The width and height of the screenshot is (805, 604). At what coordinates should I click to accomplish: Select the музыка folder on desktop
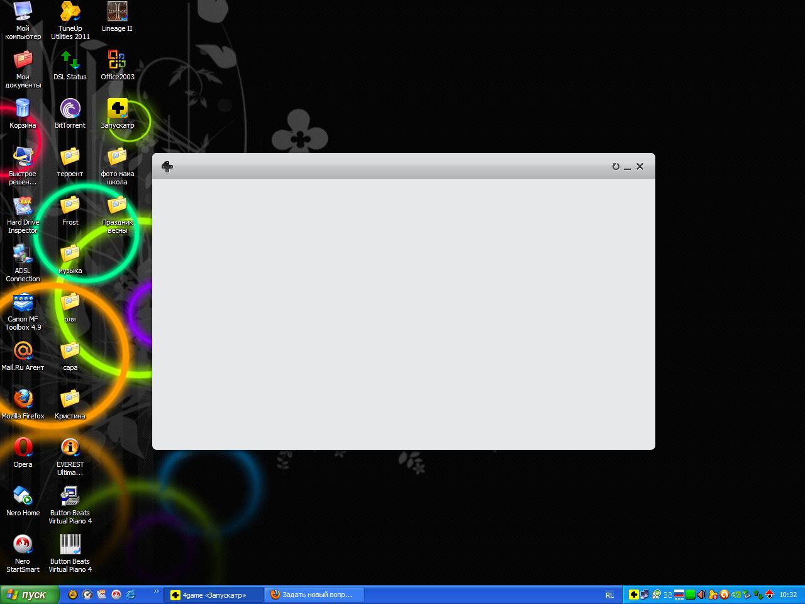coord(70,259)
